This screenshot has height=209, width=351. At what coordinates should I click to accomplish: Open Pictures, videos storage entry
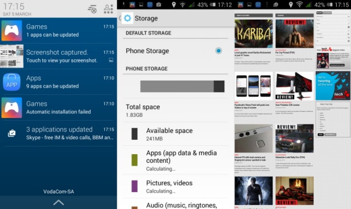tap(175, 187)
